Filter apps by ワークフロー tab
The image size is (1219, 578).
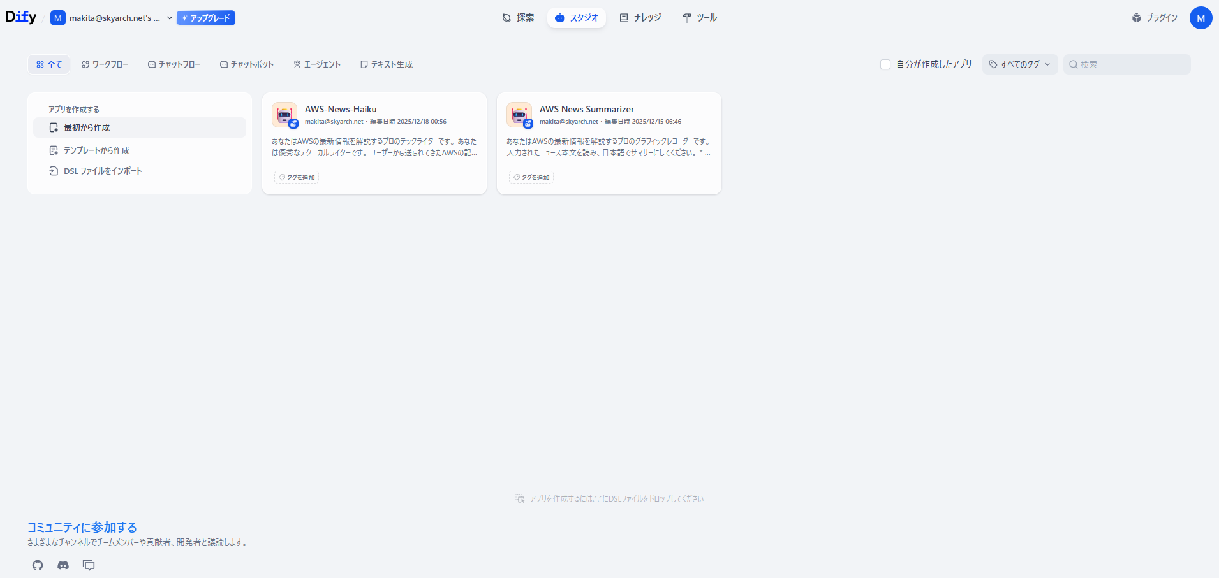point(105,64)
